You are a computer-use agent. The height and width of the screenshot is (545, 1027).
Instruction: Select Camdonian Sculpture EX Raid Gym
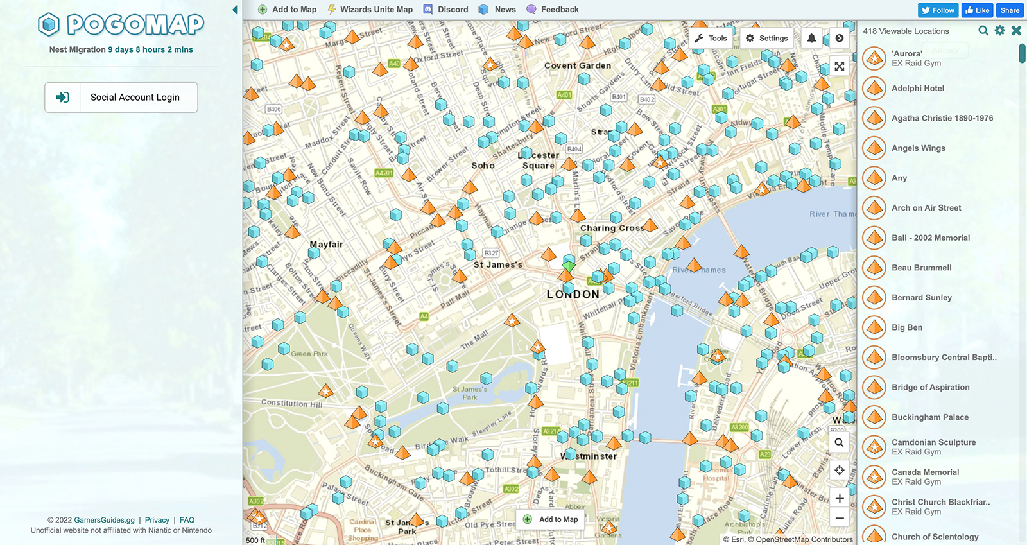tap(938, 447)
